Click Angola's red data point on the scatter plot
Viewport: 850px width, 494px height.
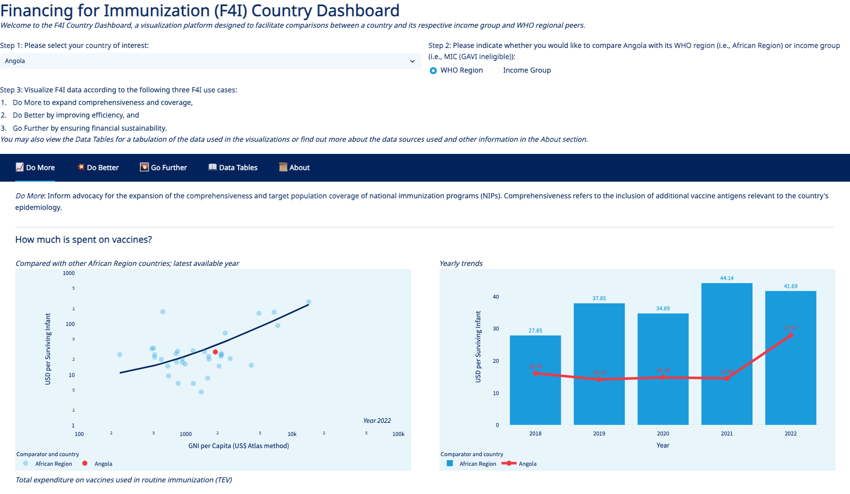click(215, 352)
